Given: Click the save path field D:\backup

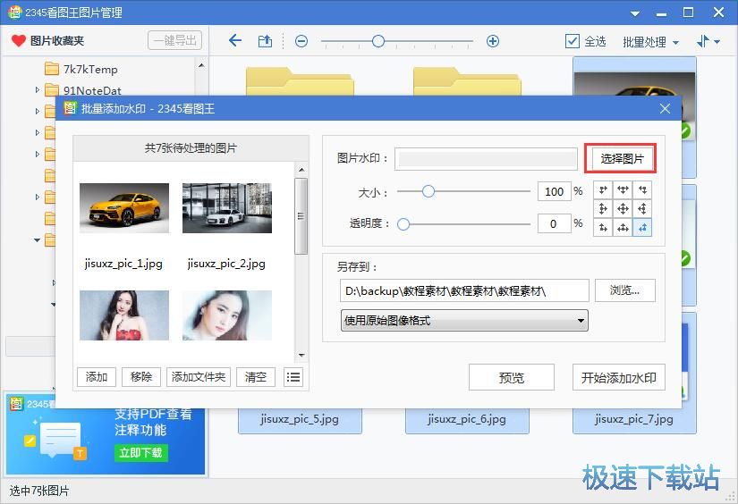Looking at the screenshot, I should click(x=464, y=291).
